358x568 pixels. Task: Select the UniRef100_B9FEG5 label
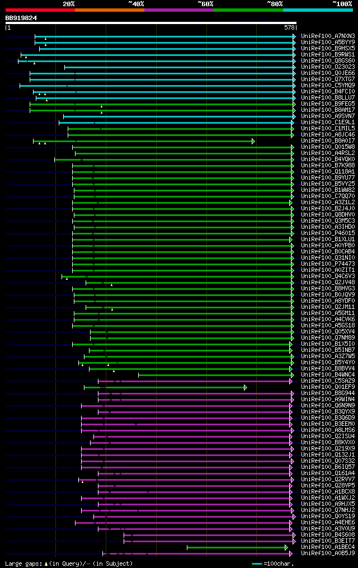click(x=328, y=104)
